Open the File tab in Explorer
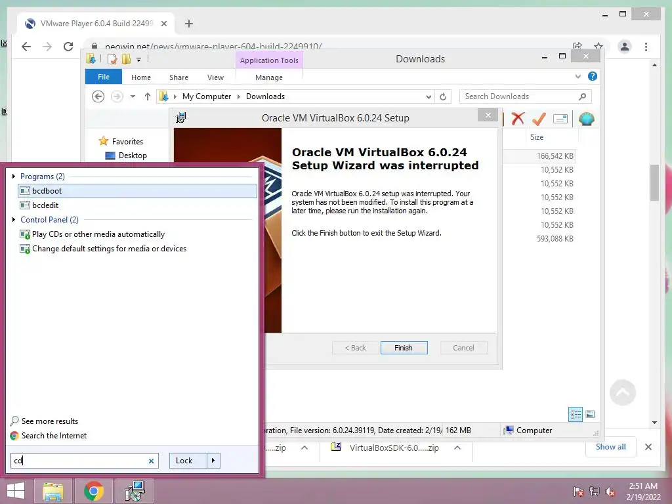This screenshot has height=504, width=672. 104,77
